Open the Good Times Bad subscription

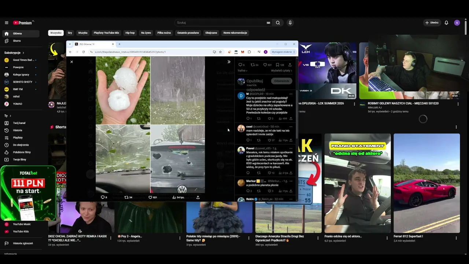click(x=21, y=60)
